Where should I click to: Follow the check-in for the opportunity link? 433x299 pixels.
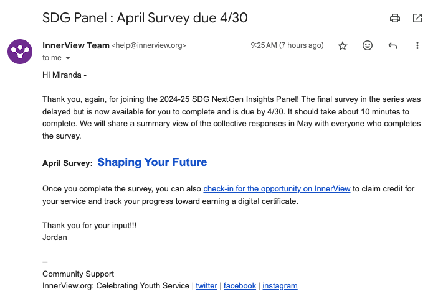277,188
